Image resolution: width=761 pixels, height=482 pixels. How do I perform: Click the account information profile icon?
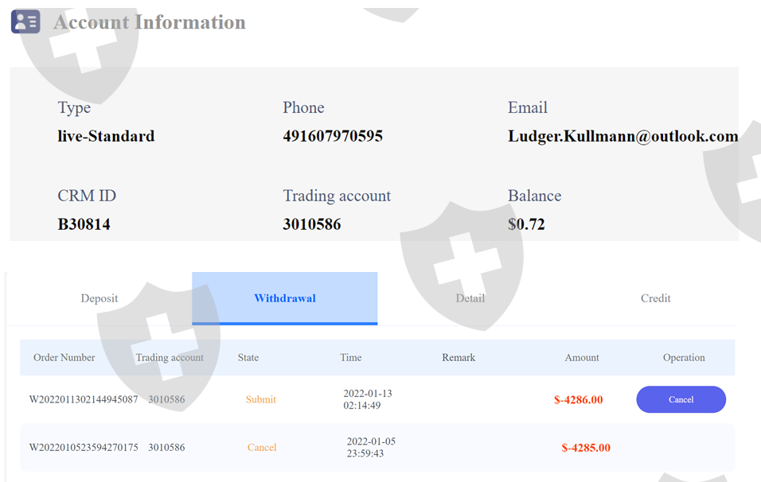pos(25,21)
